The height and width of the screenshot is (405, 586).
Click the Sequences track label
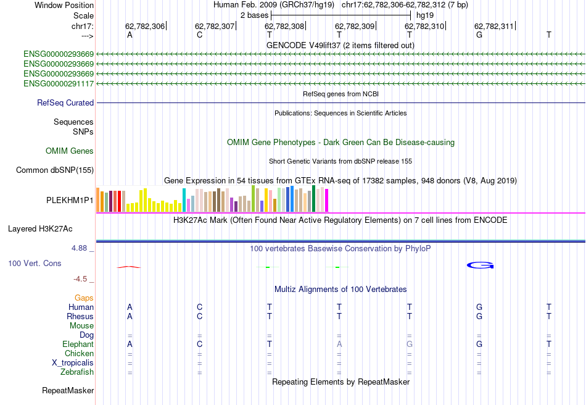(73, 122)
